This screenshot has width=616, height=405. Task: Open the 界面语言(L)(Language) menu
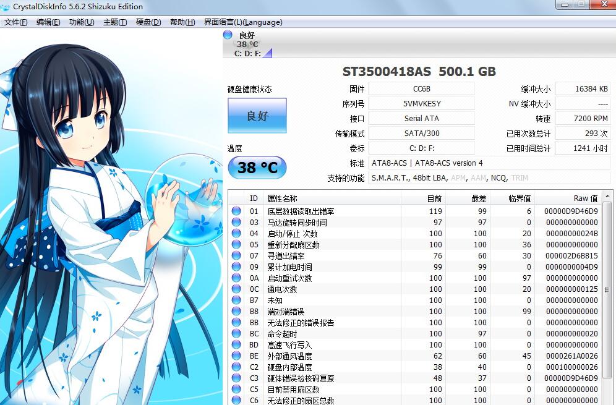click(243, 22)
